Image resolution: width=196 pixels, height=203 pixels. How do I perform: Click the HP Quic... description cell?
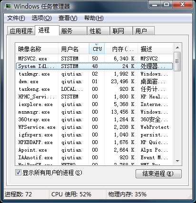click(x=154, y=142)
